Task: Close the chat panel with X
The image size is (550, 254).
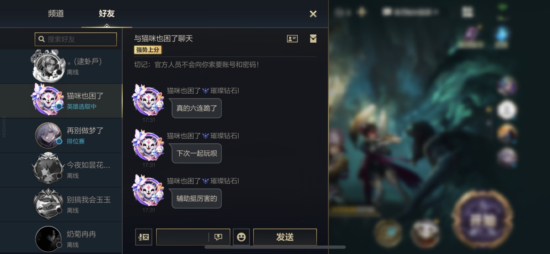Action: point(313,14)
